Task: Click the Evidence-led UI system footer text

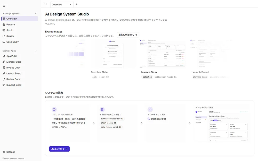Action: tap(13, 158)
